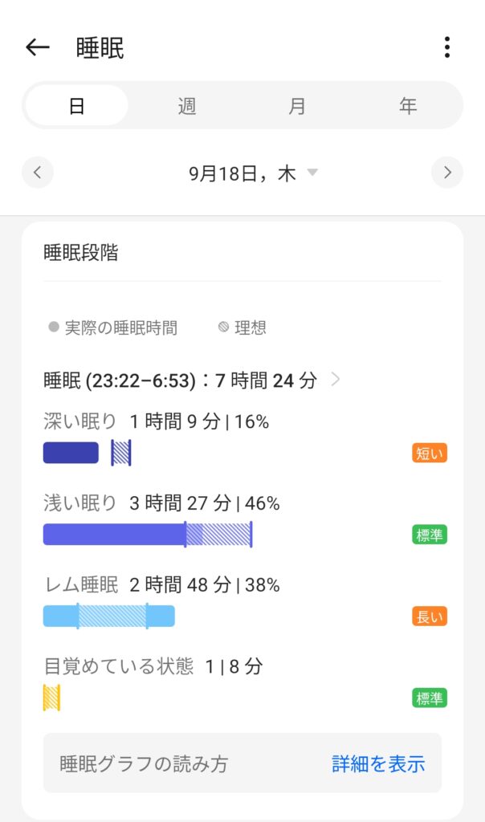
Task: Tap 詳細を表示 link
Action: coord(378,764)
